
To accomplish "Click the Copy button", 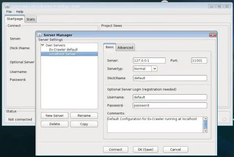I will (84, 124).
